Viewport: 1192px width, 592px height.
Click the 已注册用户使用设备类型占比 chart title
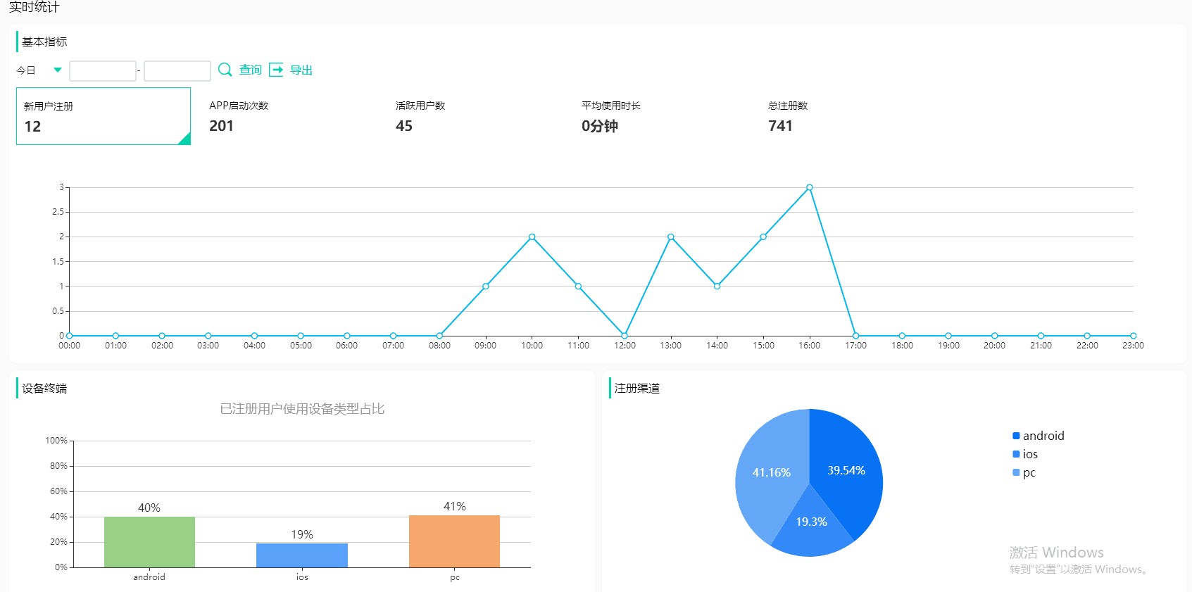(x=302, y=409)
